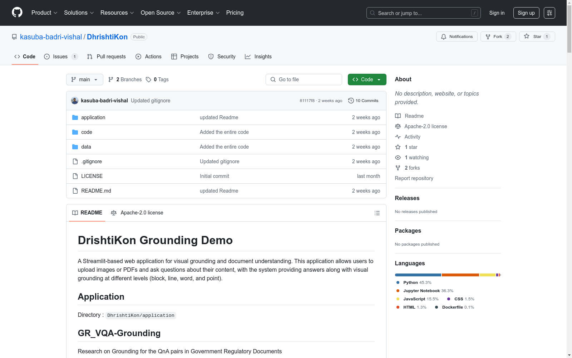This screenshot has width=572, height=358.
Task: Click kasuba-badri-vishal's avatar in commit row
Action: point(75,101)
